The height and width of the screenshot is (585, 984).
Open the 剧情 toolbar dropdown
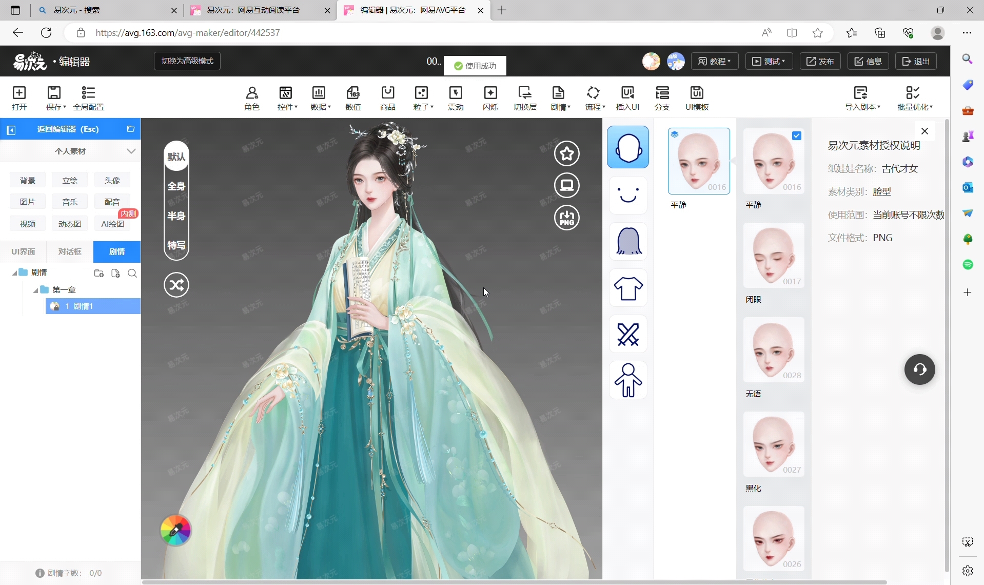[560, 98]
